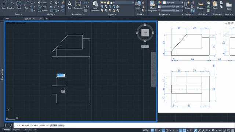Open the status bar customization menu icon
This screenshot has height=132, width=235.
pos(232,131)
